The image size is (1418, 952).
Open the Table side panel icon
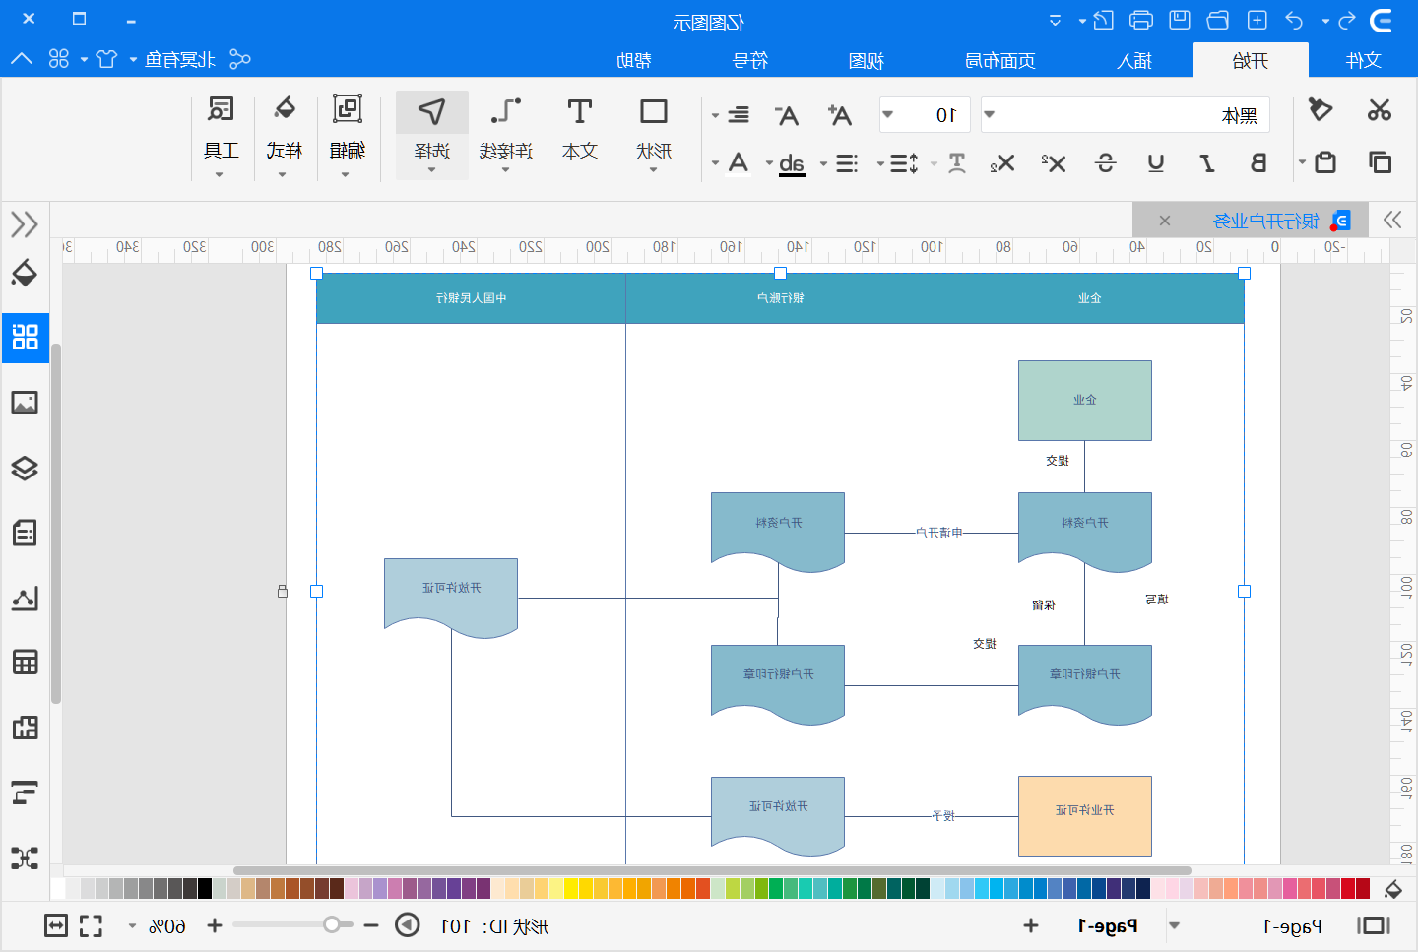click(25, 663)
